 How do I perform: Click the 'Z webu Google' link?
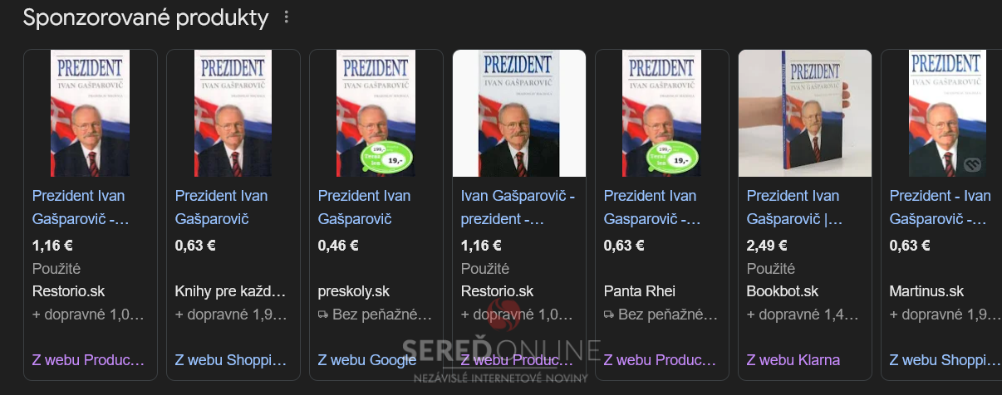[x=366, y=359]
